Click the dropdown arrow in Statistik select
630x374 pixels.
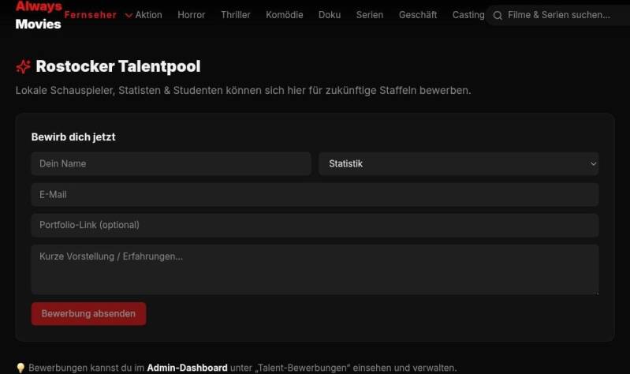593,163
